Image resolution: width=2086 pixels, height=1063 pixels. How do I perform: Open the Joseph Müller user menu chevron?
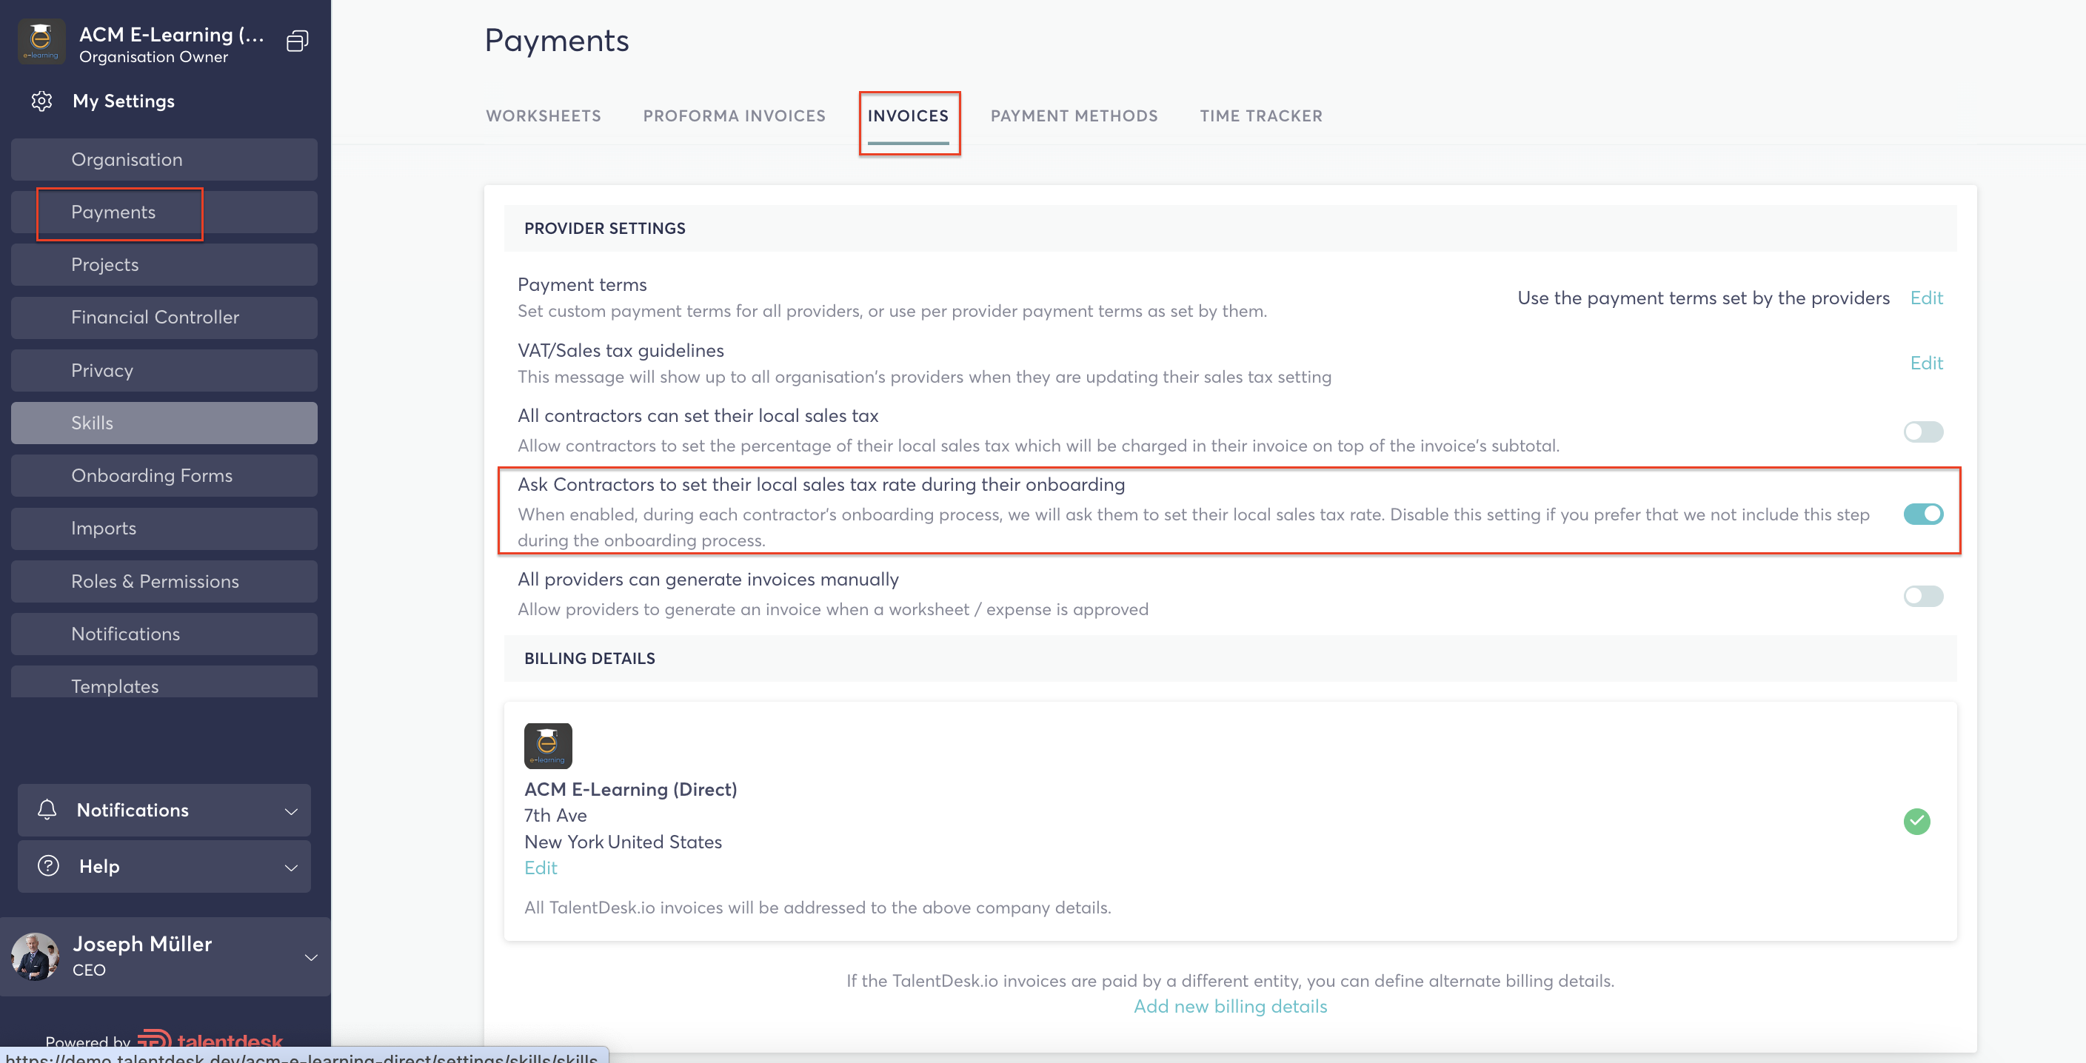[x=311, y=957]
